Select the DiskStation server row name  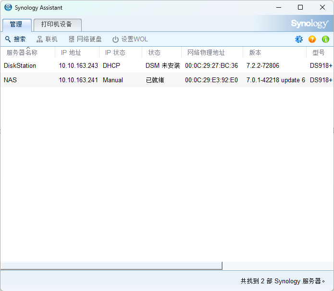click(20, 66)
